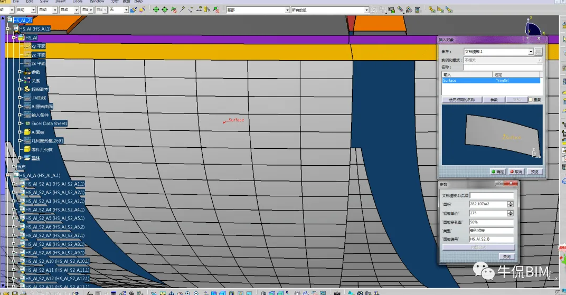Select the Surface row in the input list

click(x=491, y=80)
